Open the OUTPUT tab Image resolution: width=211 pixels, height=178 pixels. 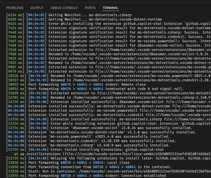point(37,8)
